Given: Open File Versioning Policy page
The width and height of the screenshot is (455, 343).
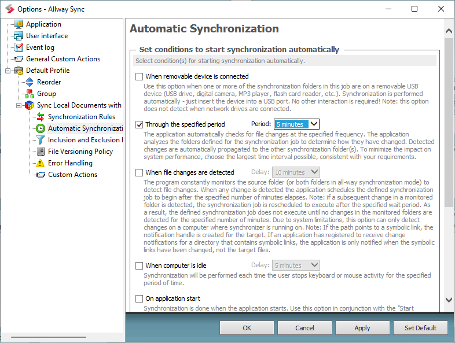Looking at the screenshot, I should coord(80,152).
